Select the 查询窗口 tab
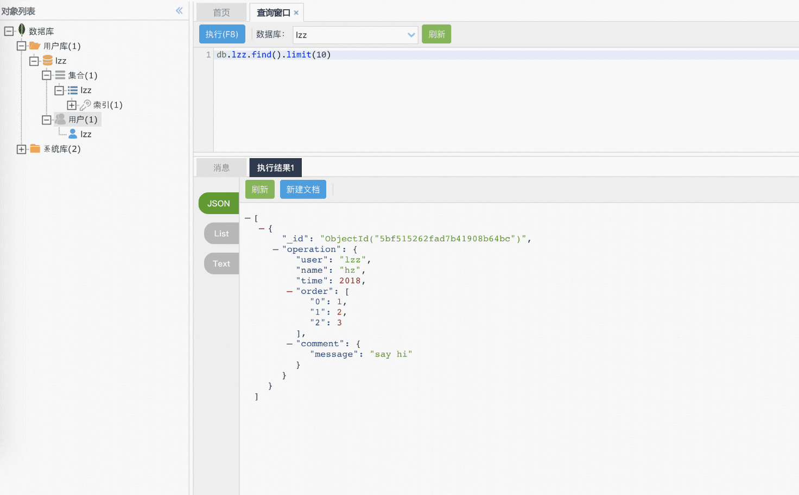 point(274,12)
